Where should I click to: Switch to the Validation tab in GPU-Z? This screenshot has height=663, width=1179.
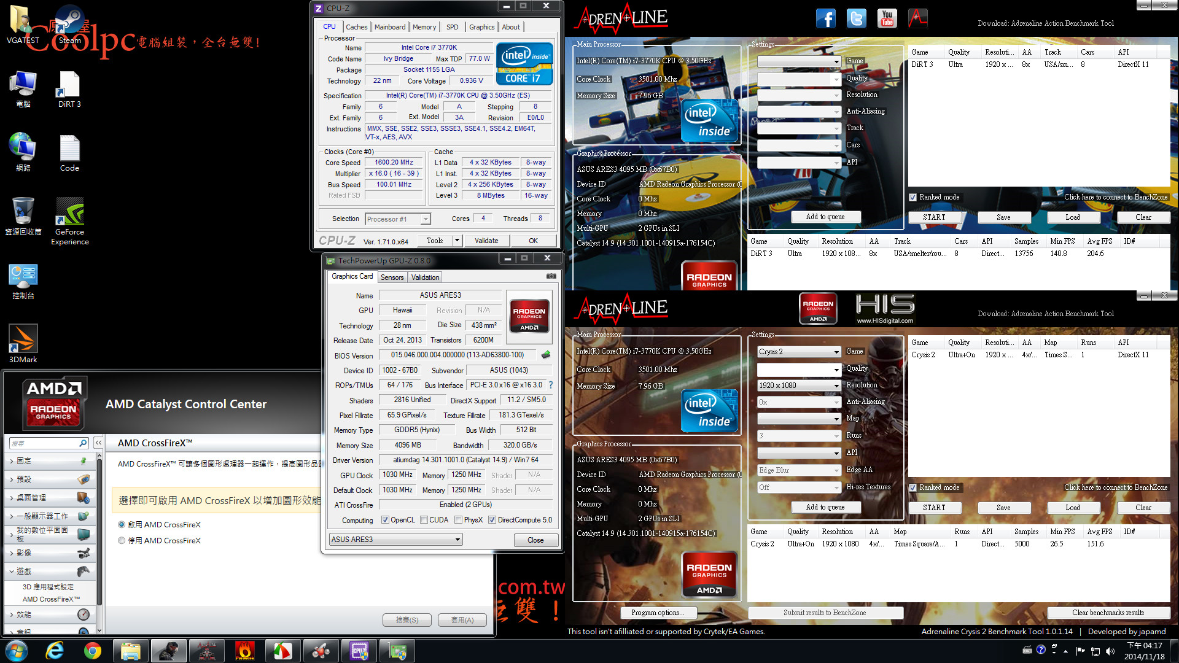425,277
